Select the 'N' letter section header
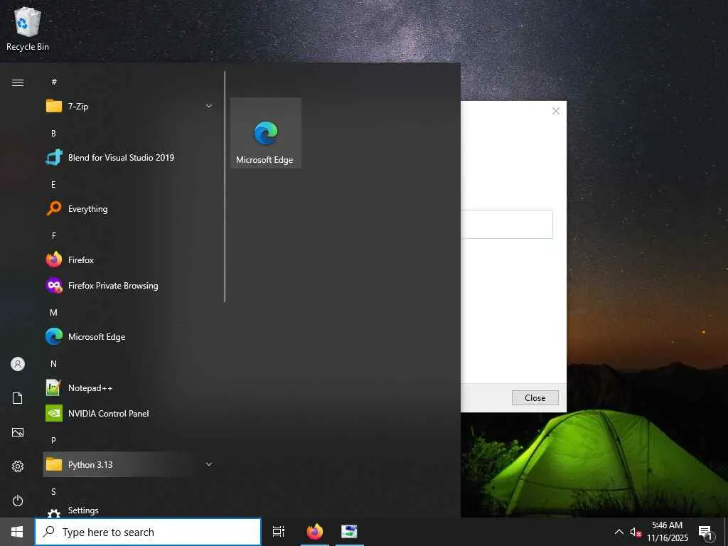Viewport: 728px width, 546px height. (x=53, y=364)
